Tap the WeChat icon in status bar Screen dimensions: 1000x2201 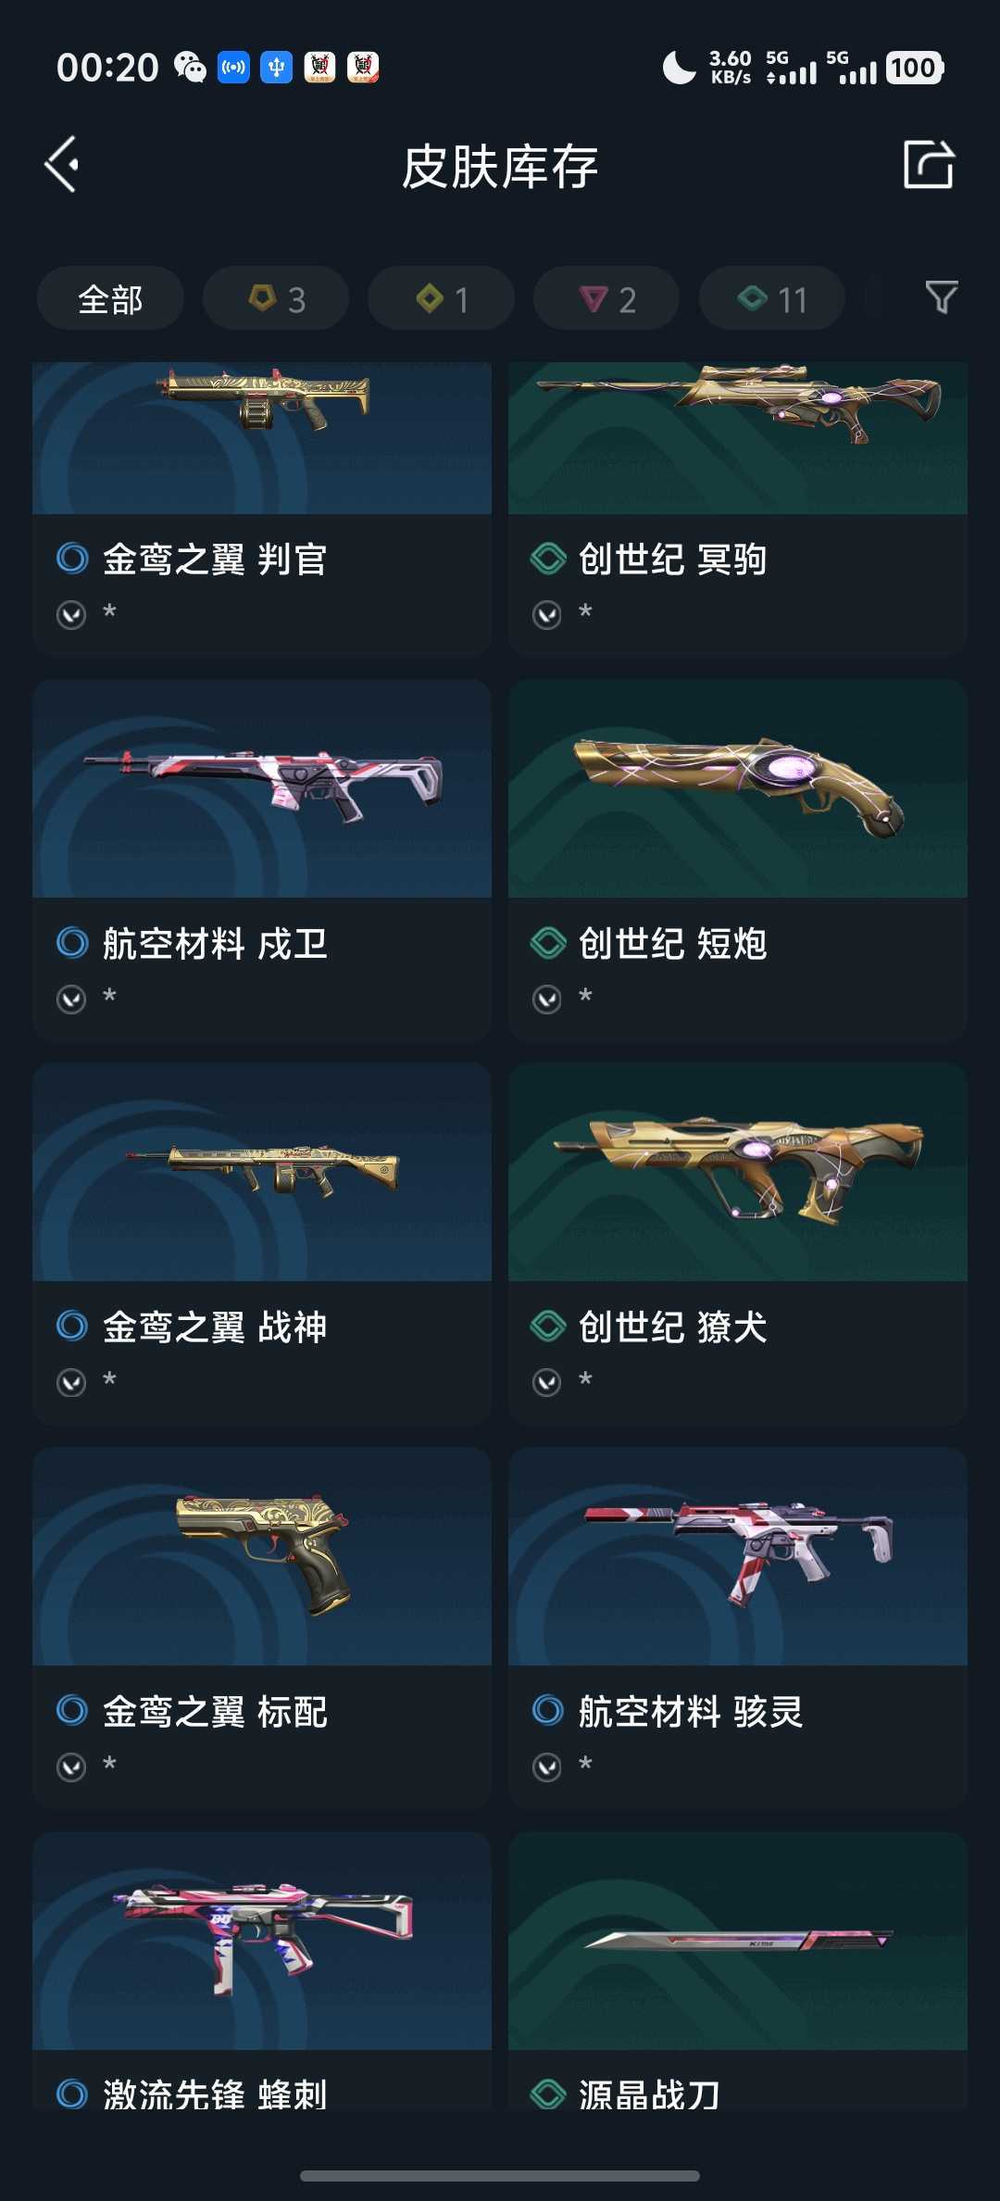point(191,68)
